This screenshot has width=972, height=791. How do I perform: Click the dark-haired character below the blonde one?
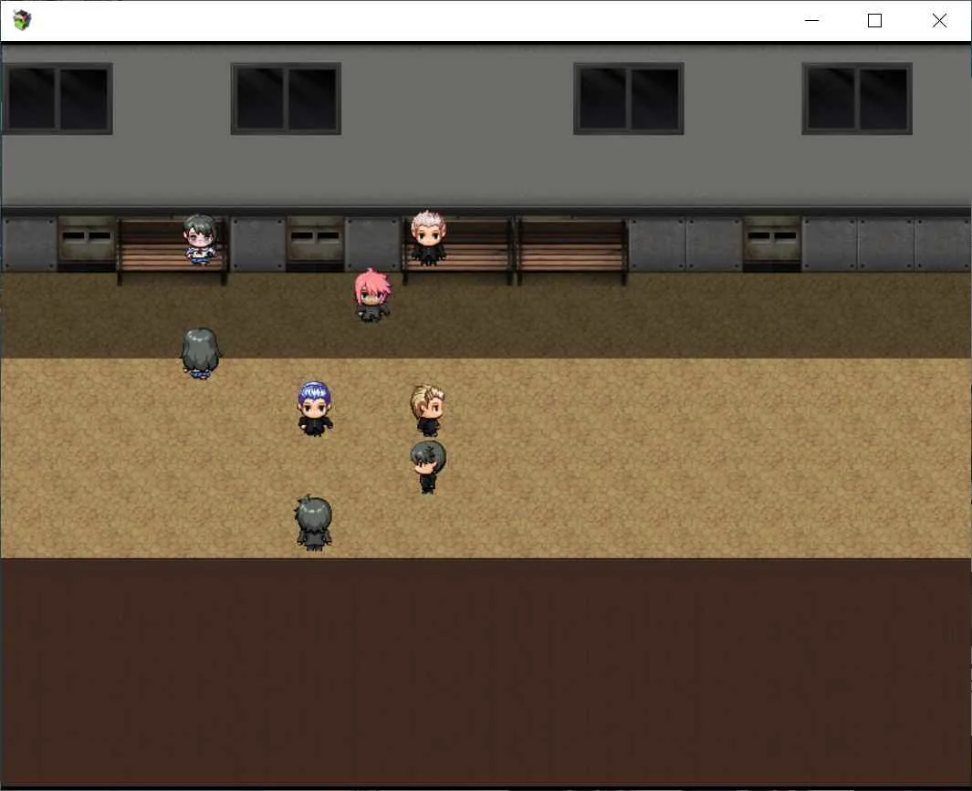click(428, 466)
